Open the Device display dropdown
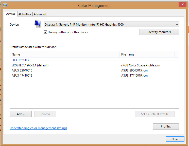 (111, 25)
